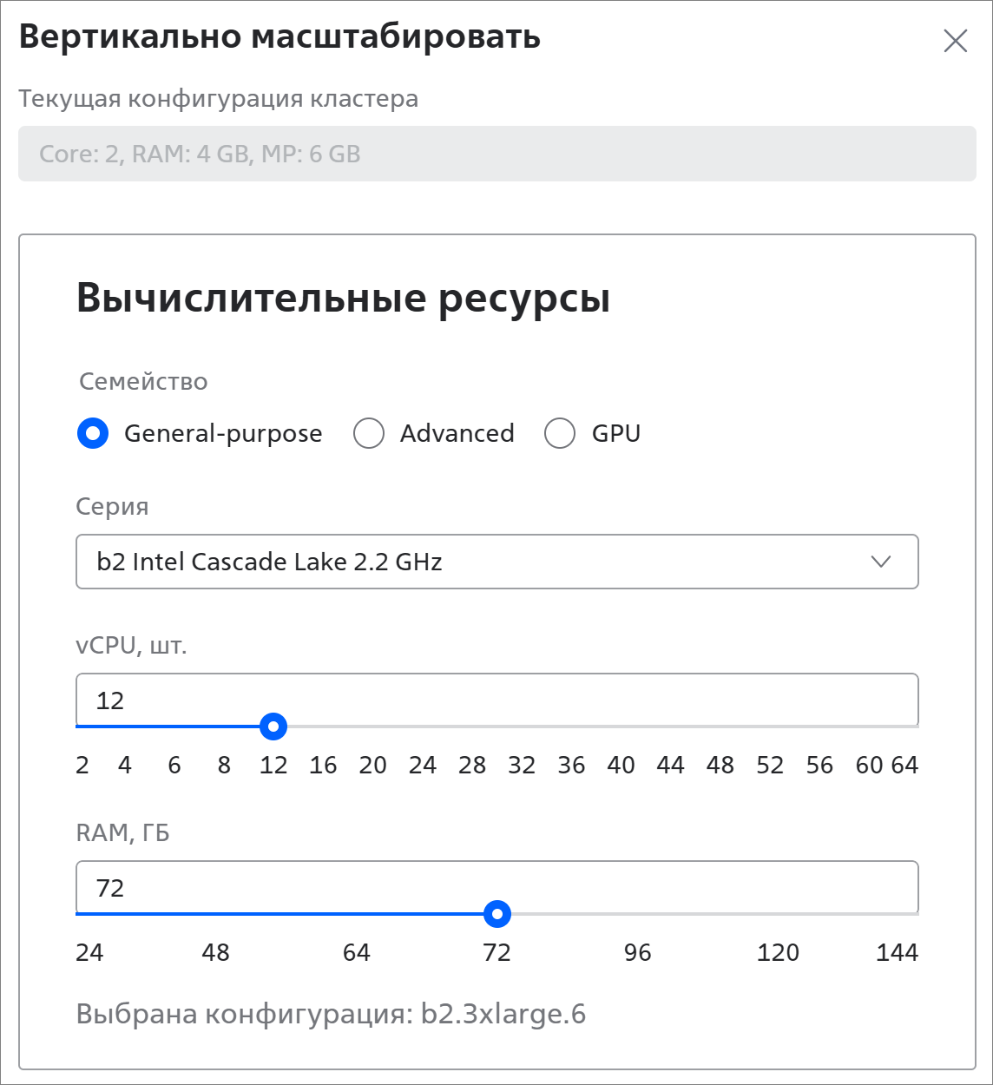Select the General-purpose family radio button

coord(93,433)
